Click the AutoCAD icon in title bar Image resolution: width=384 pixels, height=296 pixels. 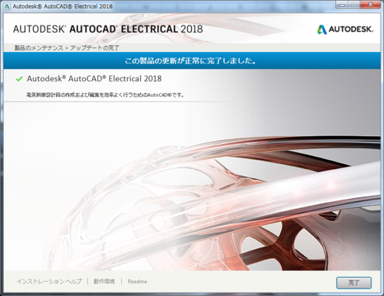(7, 6)
